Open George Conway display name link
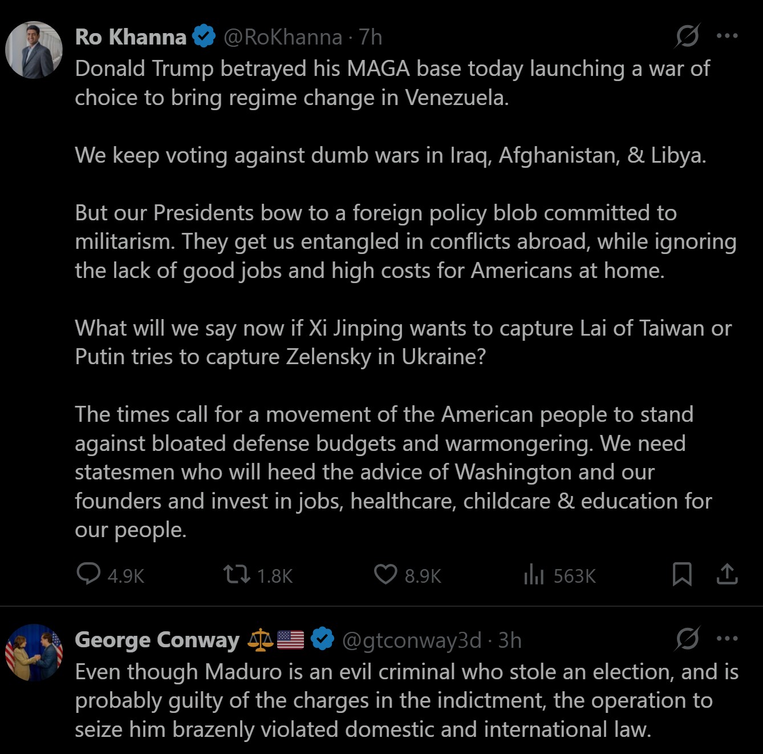Viewport: 763px width, 754px height. [x=157, y=640]
